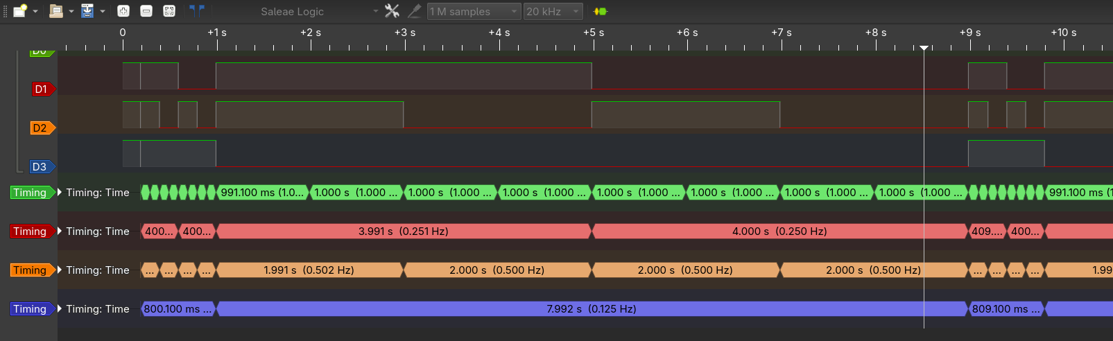Click the time marker on the ruler near +8.5 s
This screenshot has width=1113, height=341.
pyautogui.click(x=924, y=48)
